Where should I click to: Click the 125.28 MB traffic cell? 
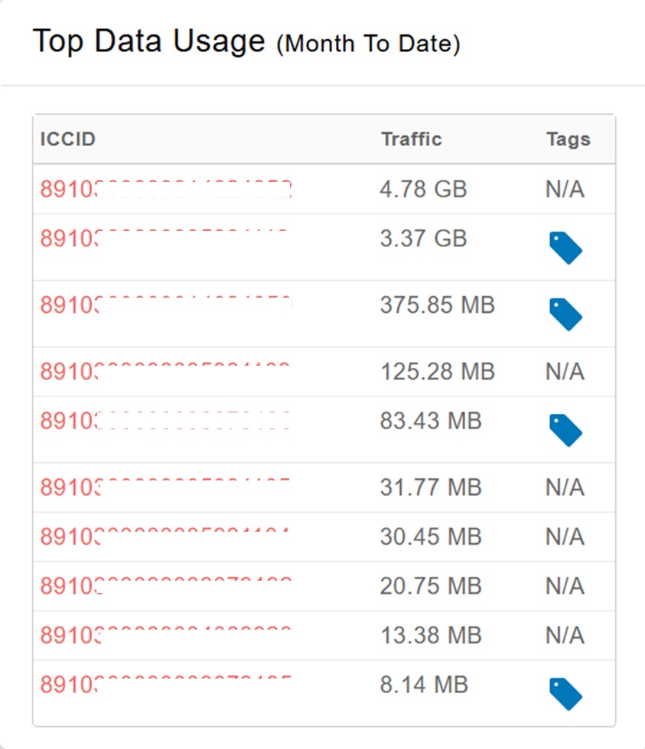tap(437, 372)
